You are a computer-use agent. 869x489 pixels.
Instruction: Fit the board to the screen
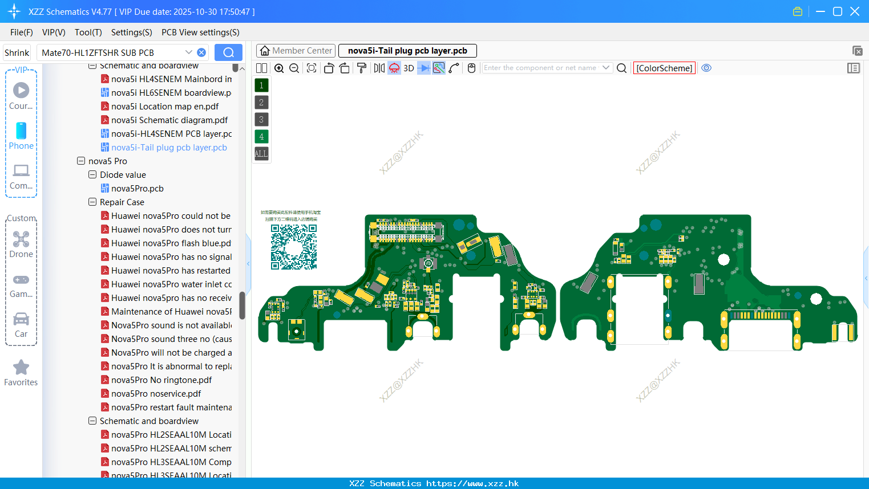(312, 68)
